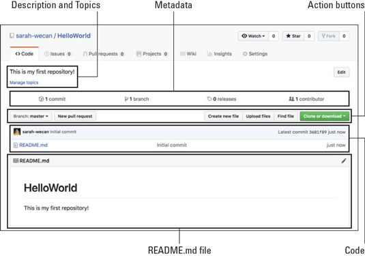Click the Watch count of 0

[x=274, y=36]
